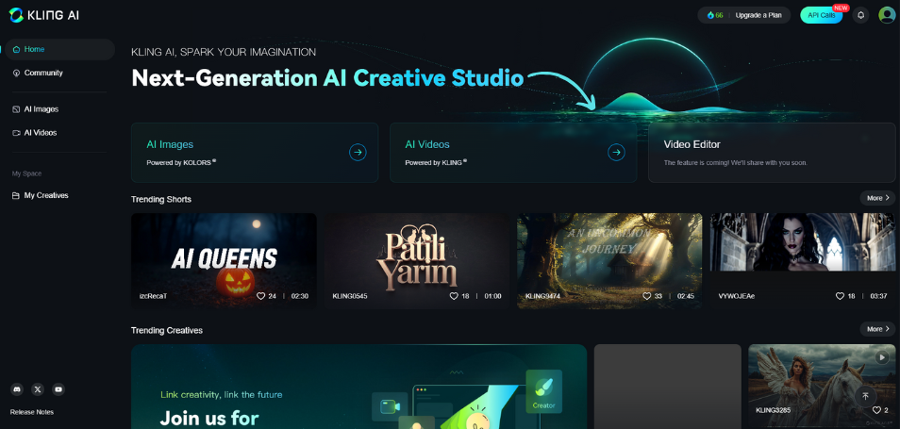
Task: Like the KLING0545 short heart
Action: pos(454,296)
